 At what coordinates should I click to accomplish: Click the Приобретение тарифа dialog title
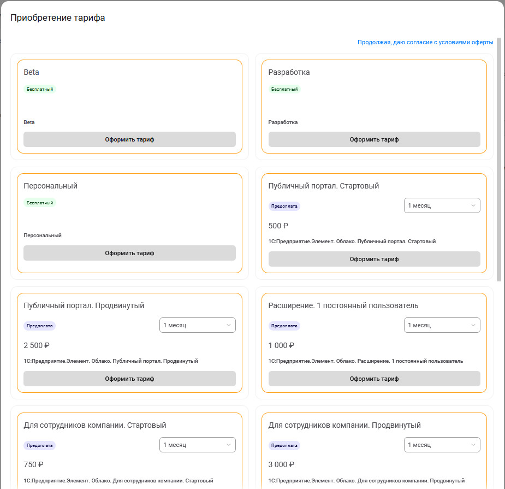pyautogui.click(x=58, y=17)
